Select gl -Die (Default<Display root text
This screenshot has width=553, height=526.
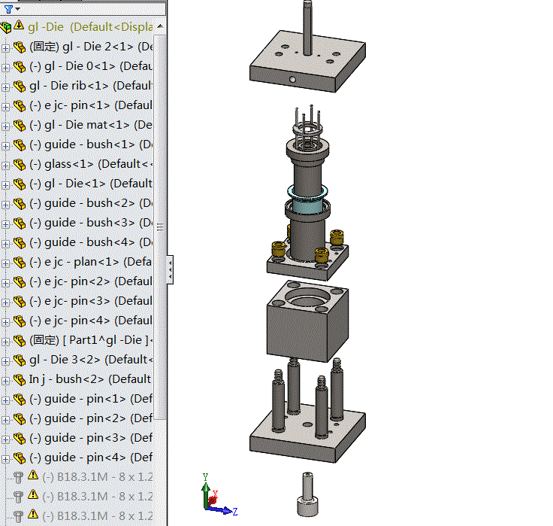90,27
